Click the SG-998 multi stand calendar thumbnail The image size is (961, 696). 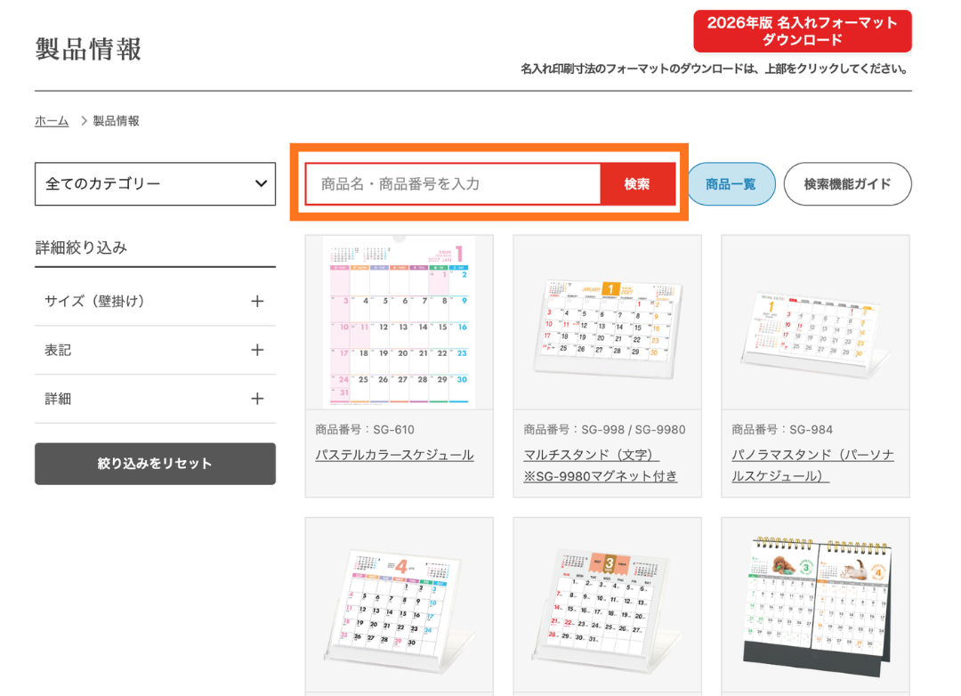607,322
